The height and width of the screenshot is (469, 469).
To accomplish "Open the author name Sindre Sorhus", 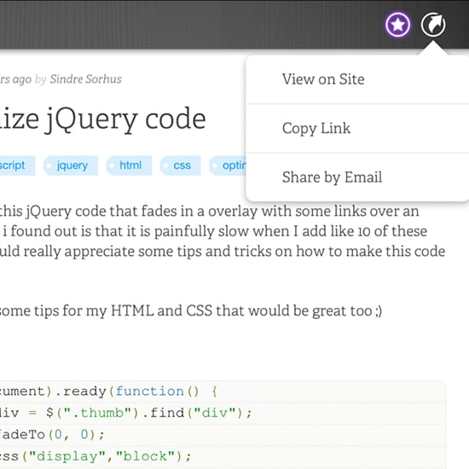I will [85, 79].
